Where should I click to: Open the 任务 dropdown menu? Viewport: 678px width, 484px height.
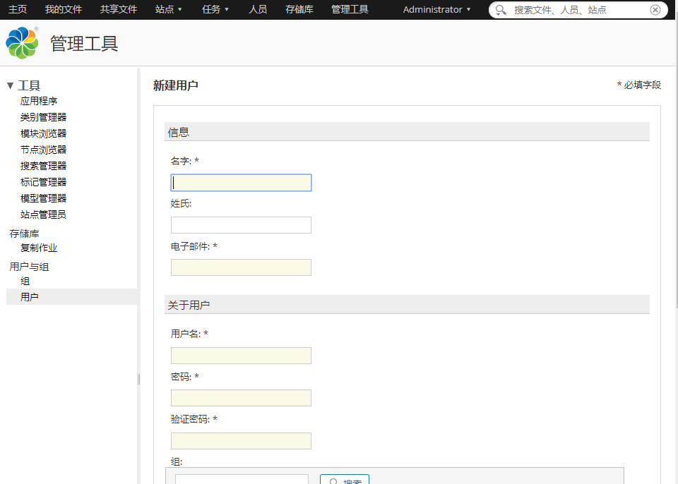pyautogui.click(x=215, y=9)
